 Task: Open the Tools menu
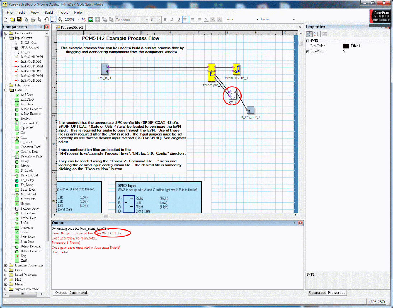pos(64,12)
